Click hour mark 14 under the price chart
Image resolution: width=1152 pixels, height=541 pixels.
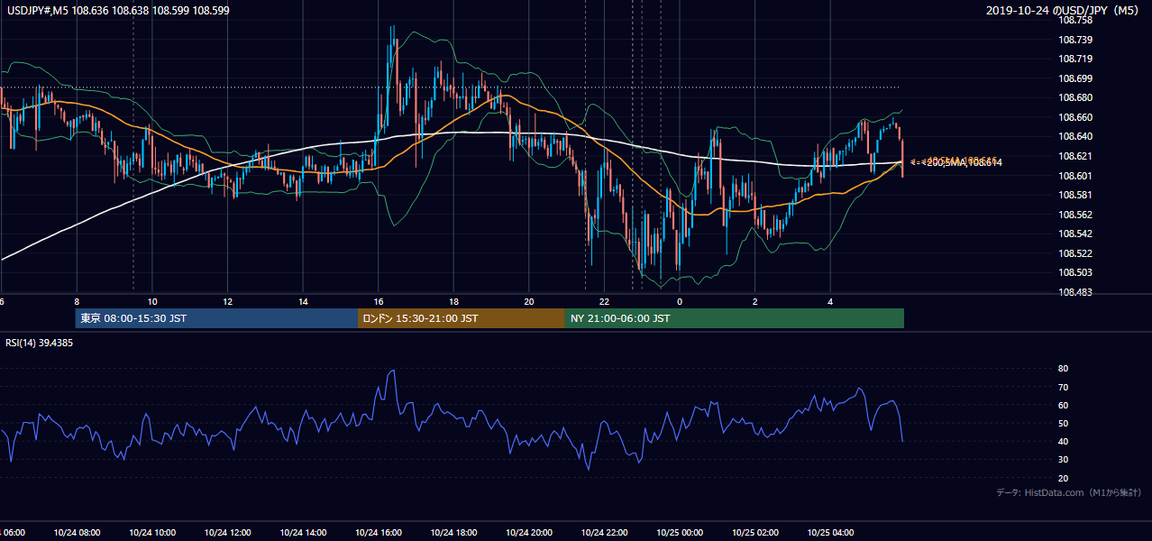(303, 301)
